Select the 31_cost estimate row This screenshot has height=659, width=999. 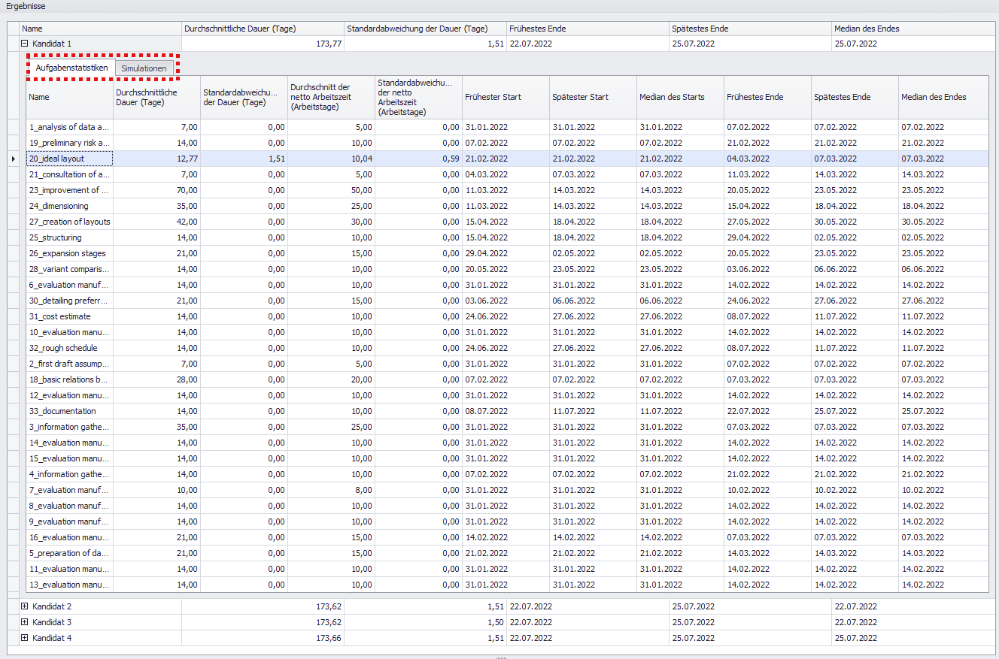coord(60,316)
